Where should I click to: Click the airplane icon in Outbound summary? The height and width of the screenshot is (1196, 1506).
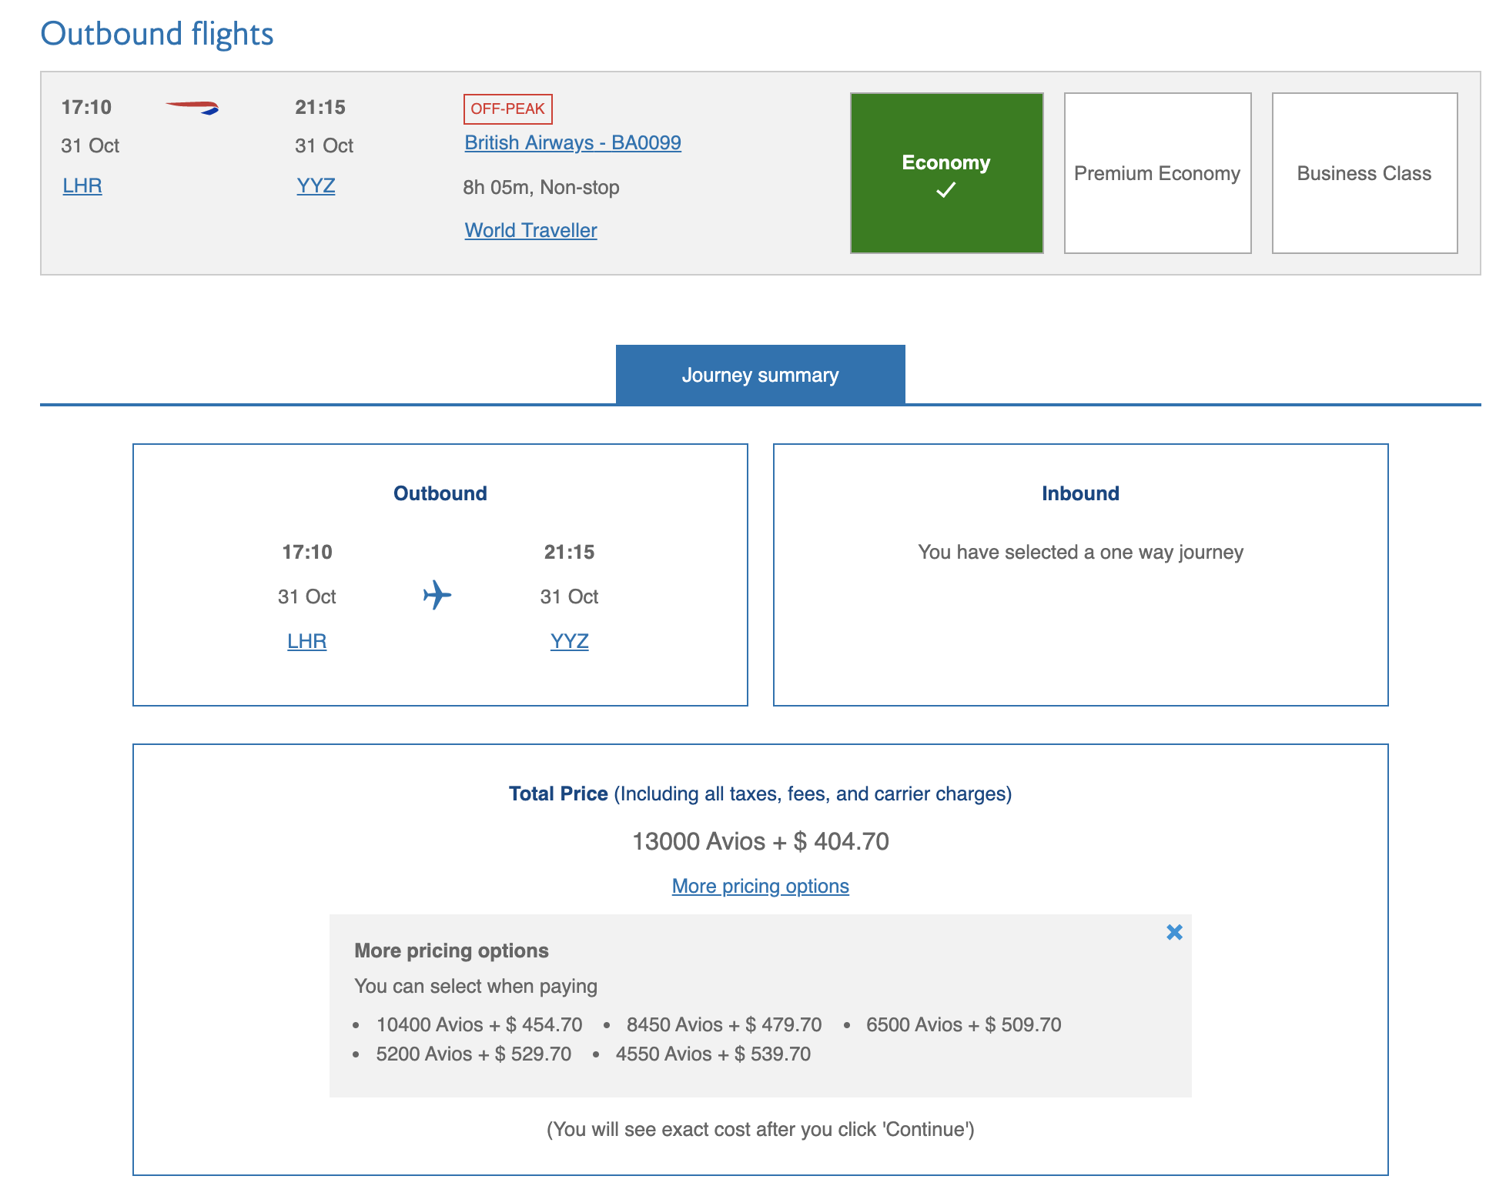tap(437, 596)
